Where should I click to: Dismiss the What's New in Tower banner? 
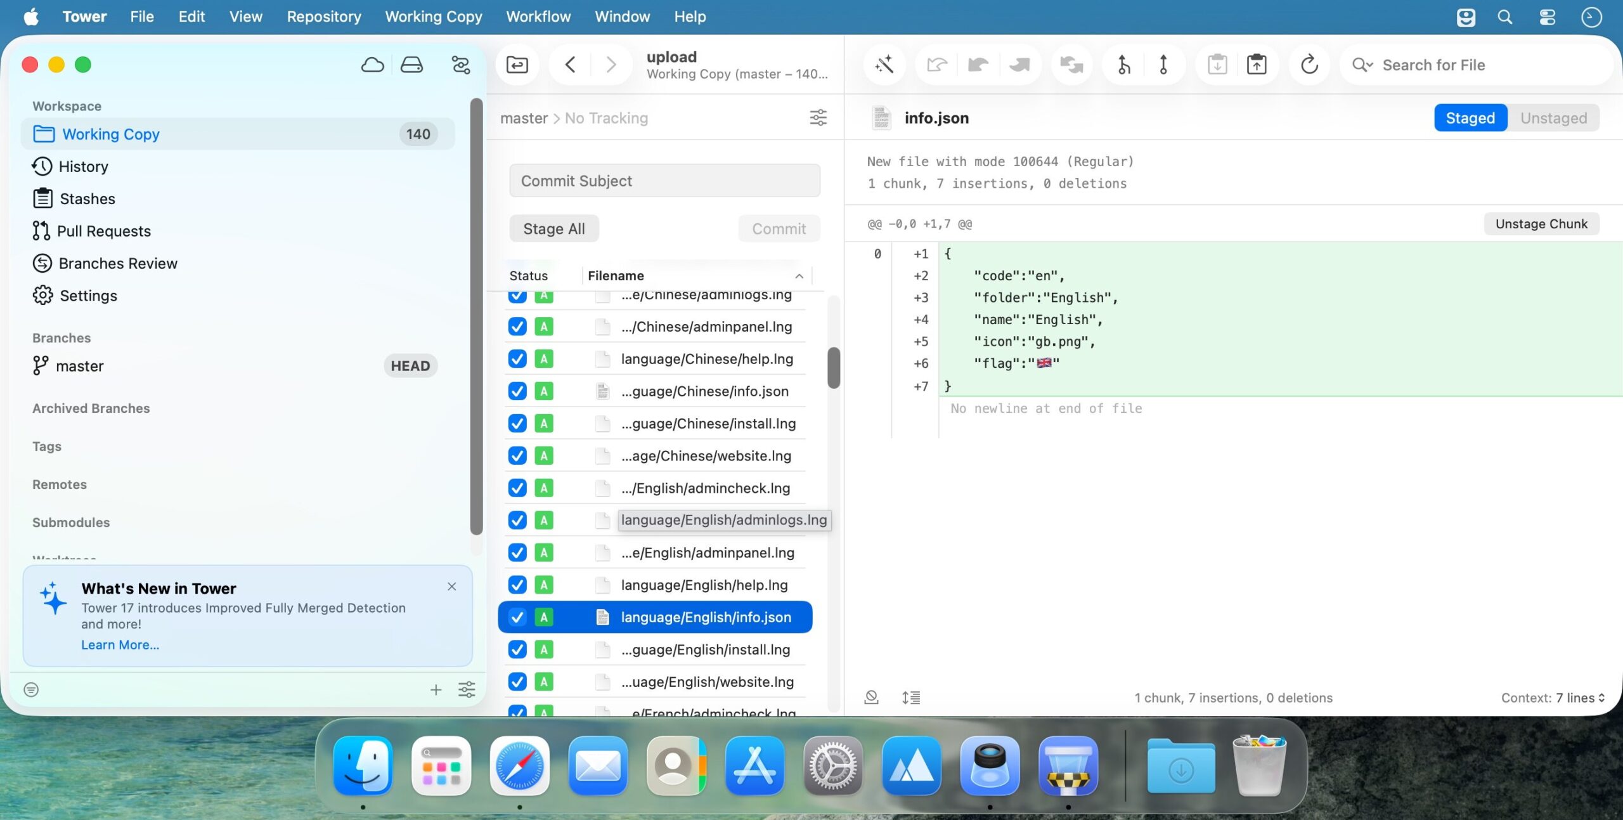click(451, 587)
